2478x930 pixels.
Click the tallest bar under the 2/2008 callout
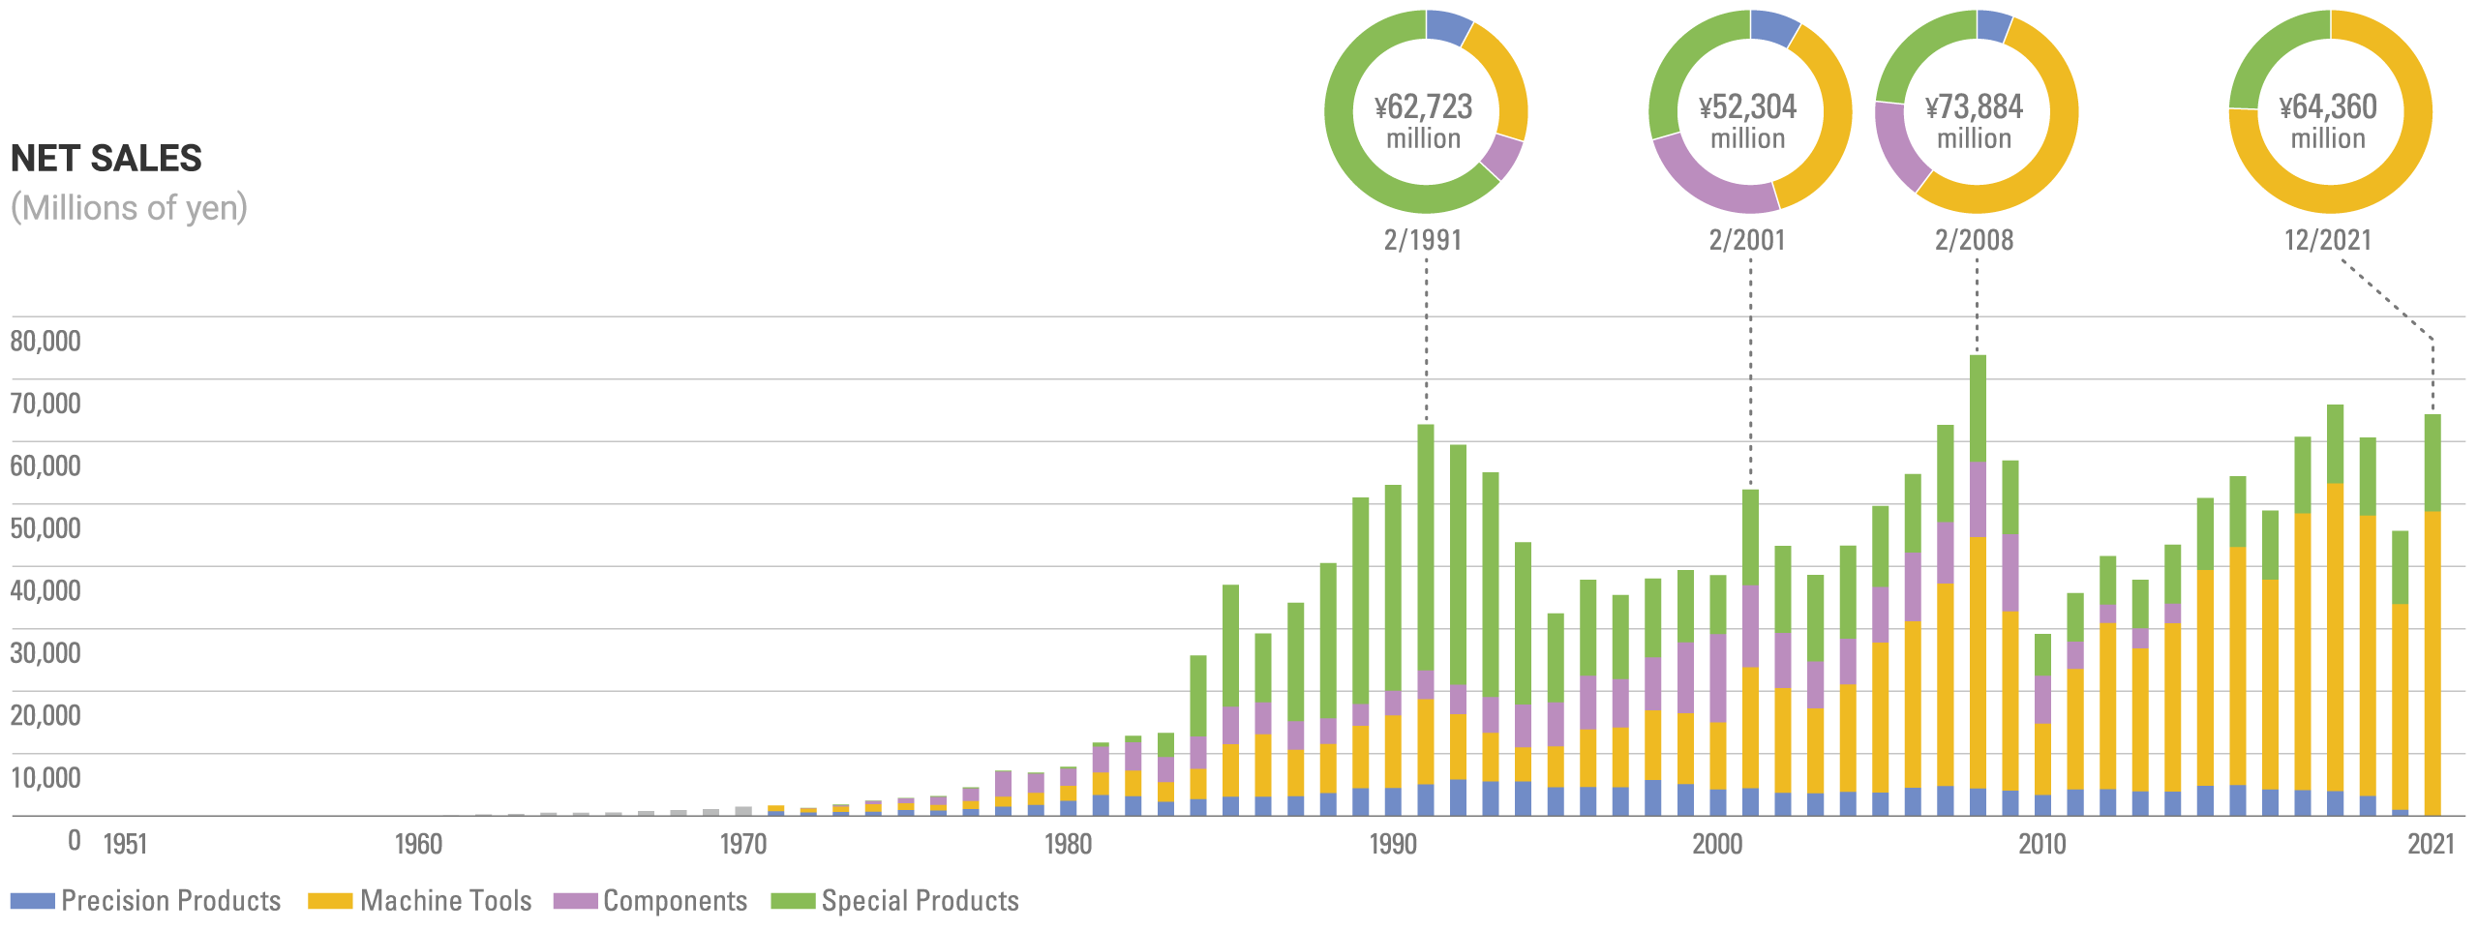pos(1978,585)
